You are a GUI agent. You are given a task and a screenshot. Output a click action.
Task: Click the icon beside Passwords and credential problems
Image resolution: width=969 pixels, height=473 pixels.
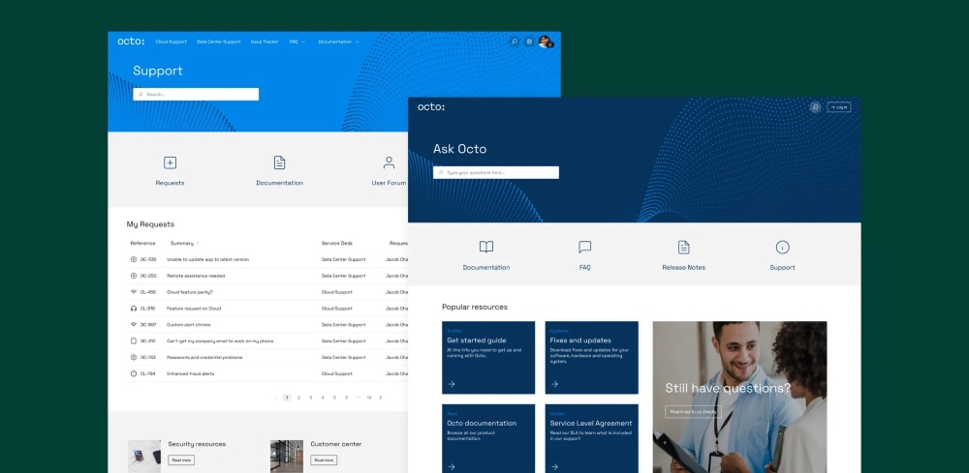coord(134,357)
